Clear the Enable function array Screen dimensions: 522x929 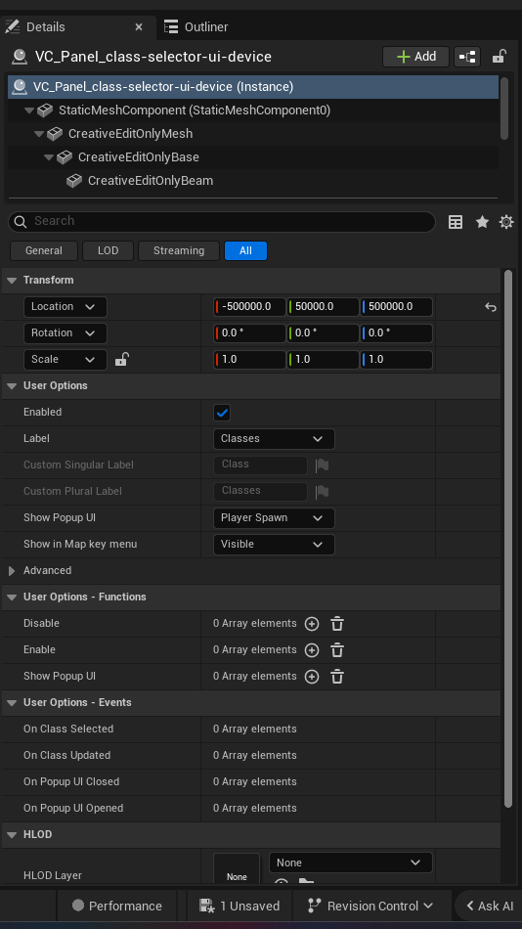tap(337, 650)
